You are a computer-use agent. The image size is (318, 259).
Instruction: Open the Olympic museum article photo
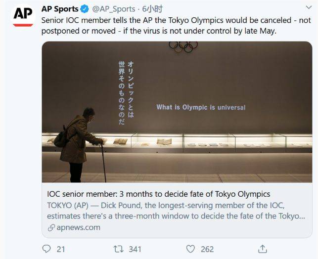tap(177, 112)
